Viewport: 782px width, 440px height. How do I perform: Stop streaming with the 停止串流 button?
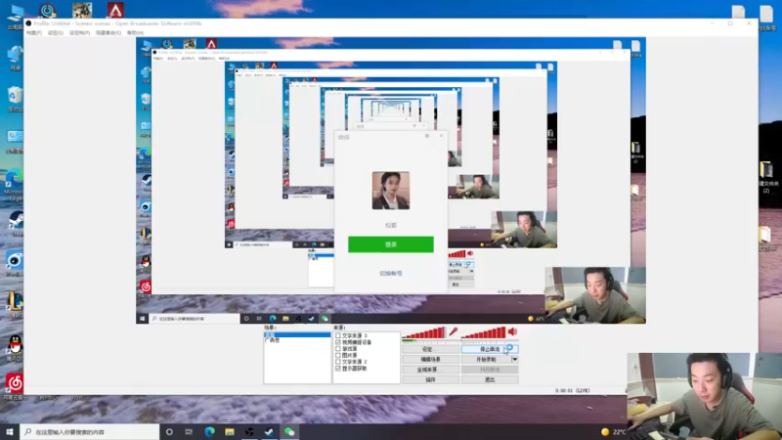490,349
